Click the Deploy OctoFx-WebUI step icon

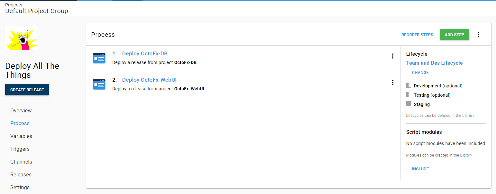pyautogui.click(x=99, y=84)
